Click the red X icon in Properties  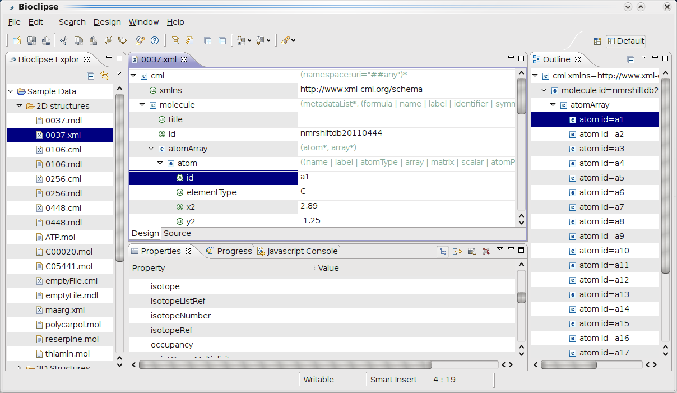coord(486,251)
